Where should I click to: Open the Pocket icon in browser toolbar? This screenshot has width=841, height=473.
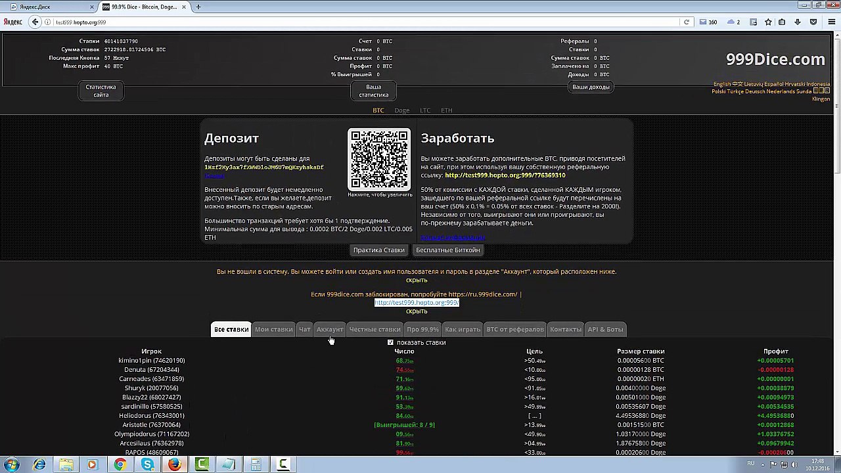click(813, 22)
